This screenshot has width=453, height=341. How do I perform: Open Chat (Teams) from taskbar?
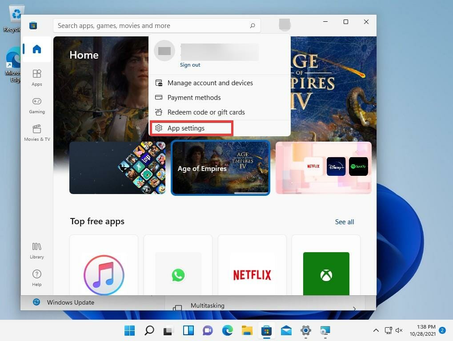(208, 330)
